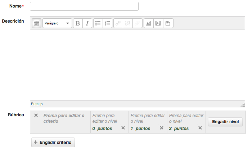Click the Engadir criterio button

coord(53,143)
